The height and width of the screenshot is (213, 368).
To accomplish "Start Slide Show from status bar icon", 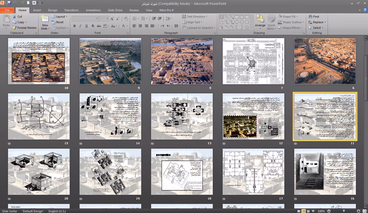I will point(314,211).
